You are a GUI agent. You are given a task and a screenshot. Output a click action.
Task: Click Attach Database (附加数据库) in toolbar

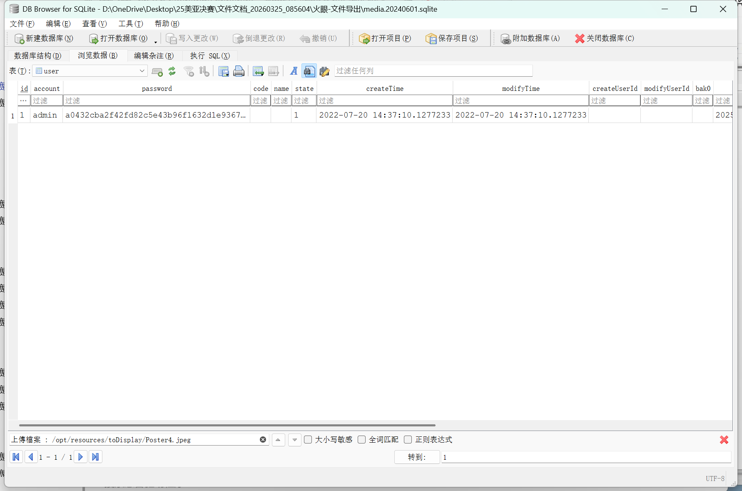(x=530, y=38)
